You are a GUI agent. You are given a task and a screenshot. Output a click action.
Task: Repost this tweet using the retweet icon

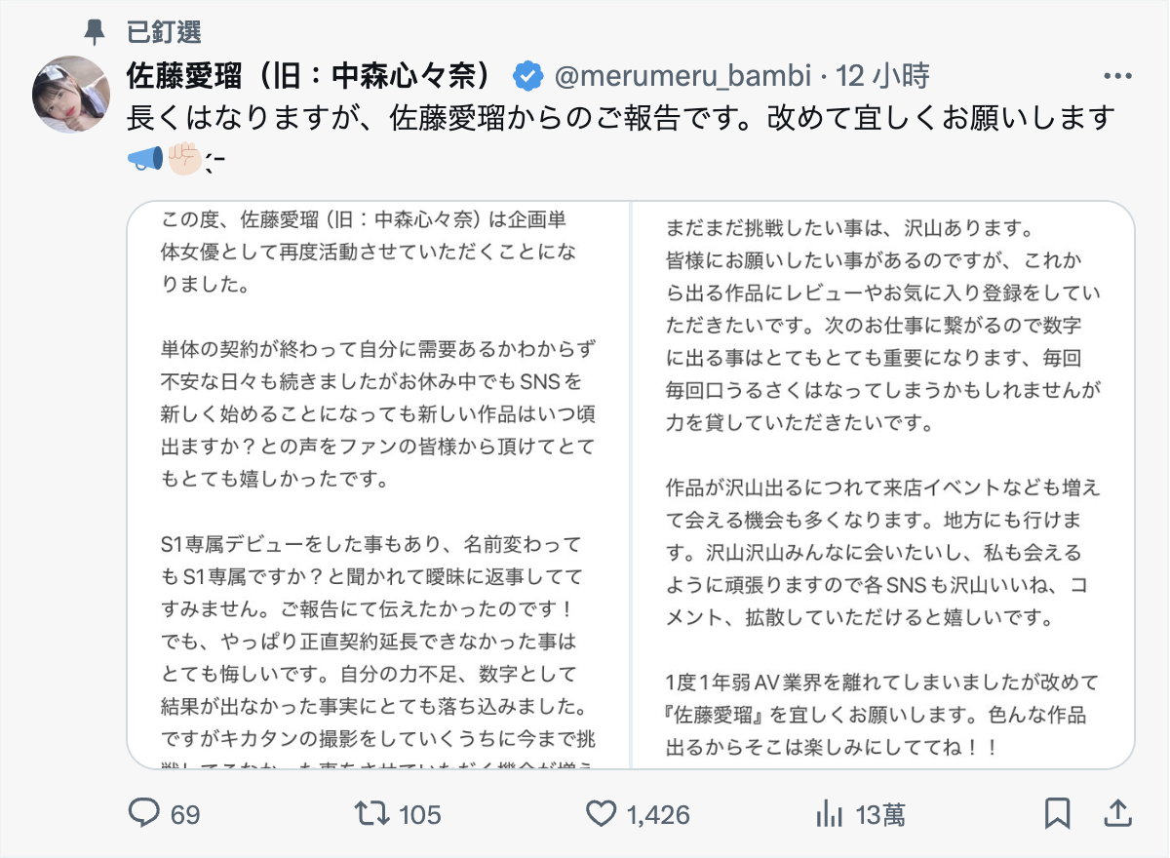click(x=369, y=813)
